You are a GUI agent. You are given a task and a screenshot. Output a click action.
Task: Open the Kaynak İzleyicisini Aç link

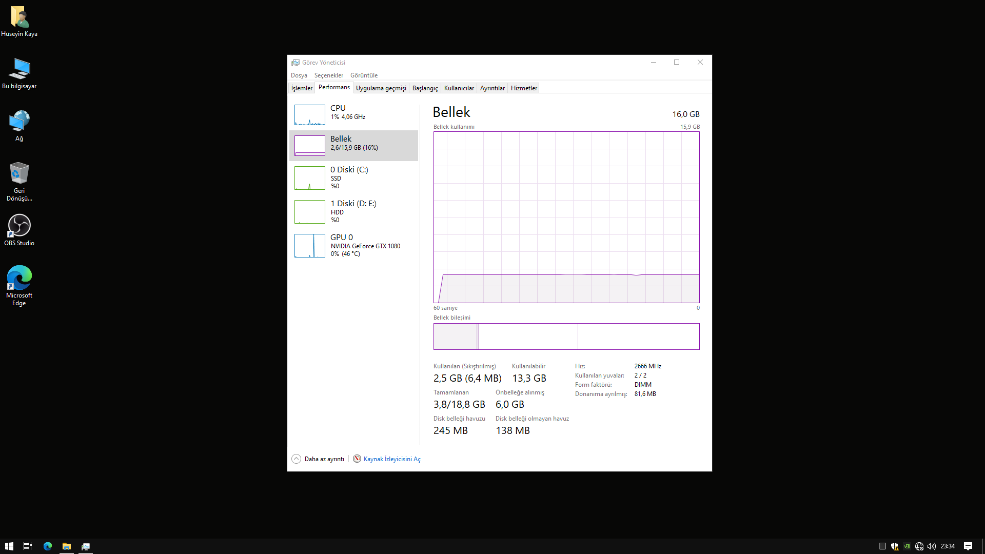392,459
